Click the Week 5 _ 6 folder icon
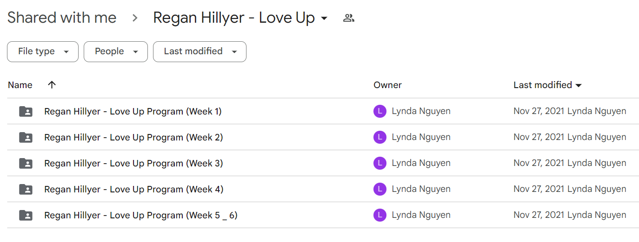The width and height of the screenshot is (639, 242). [26, 215]
